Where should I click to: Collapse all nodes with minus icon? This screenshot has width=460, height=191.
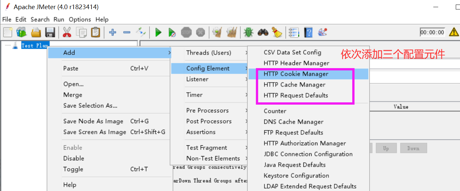(127, 32)
